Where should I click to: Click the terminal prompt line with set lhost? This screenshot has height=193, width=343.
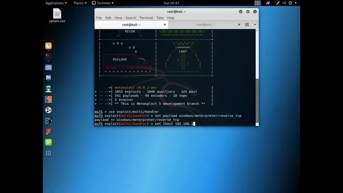pos(145,124)
